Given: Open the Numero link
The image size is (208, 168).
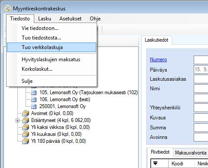Looking at the screenshot, I should click(x=158, y=59).
